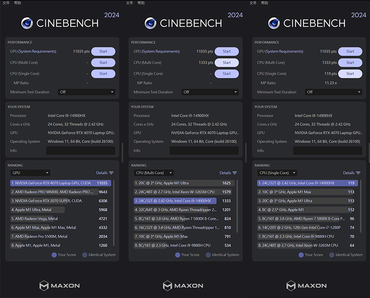Select AMD Radeon Vega, Metal ranking row
The image size is (370, 298).
click(61, 219)
